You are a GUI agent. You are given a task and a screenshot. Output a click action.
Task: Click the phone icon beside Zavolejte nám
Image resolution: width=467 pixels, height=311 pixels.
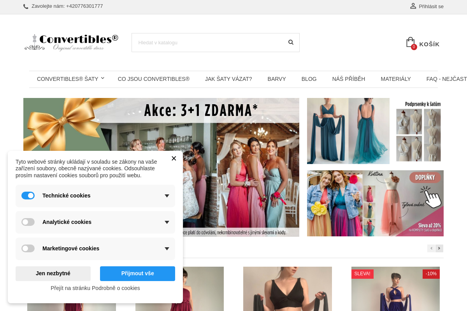(26, 7)
